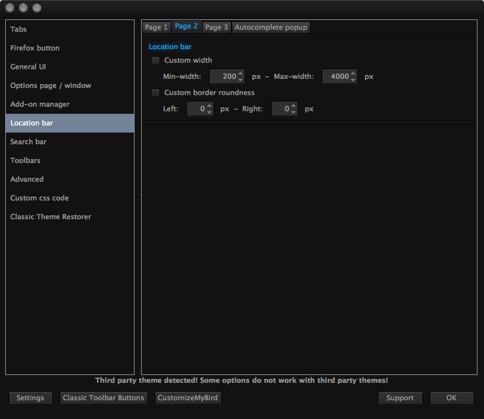The image size is (484, 419).
Task: Switch to the Page 3 tab
Action: (216, 27)
